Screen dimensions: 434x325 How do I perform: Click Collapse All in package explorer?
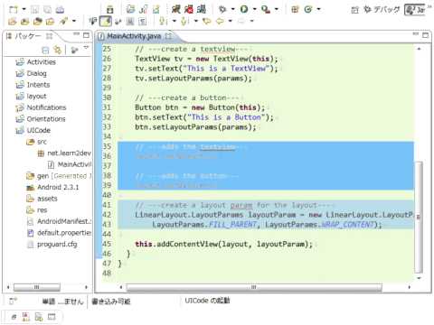pyautogui.click(x=45, y=50)
